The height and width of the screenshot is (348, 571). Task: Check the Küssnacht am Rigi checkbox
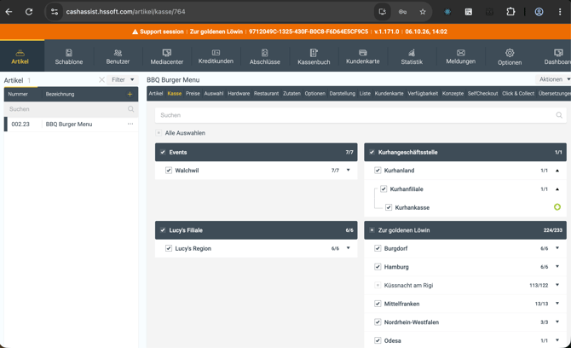378,286
